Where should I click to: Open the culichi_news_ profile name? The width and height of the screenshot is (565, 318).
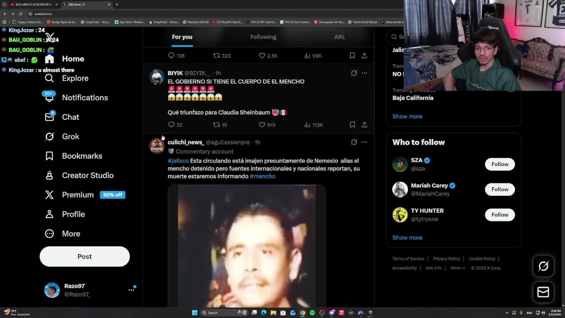coord(185,142)
